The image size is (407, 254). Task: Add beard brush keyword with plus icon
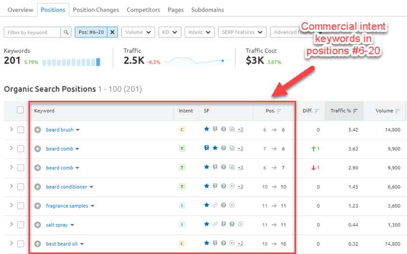click(x=38, y=130)
